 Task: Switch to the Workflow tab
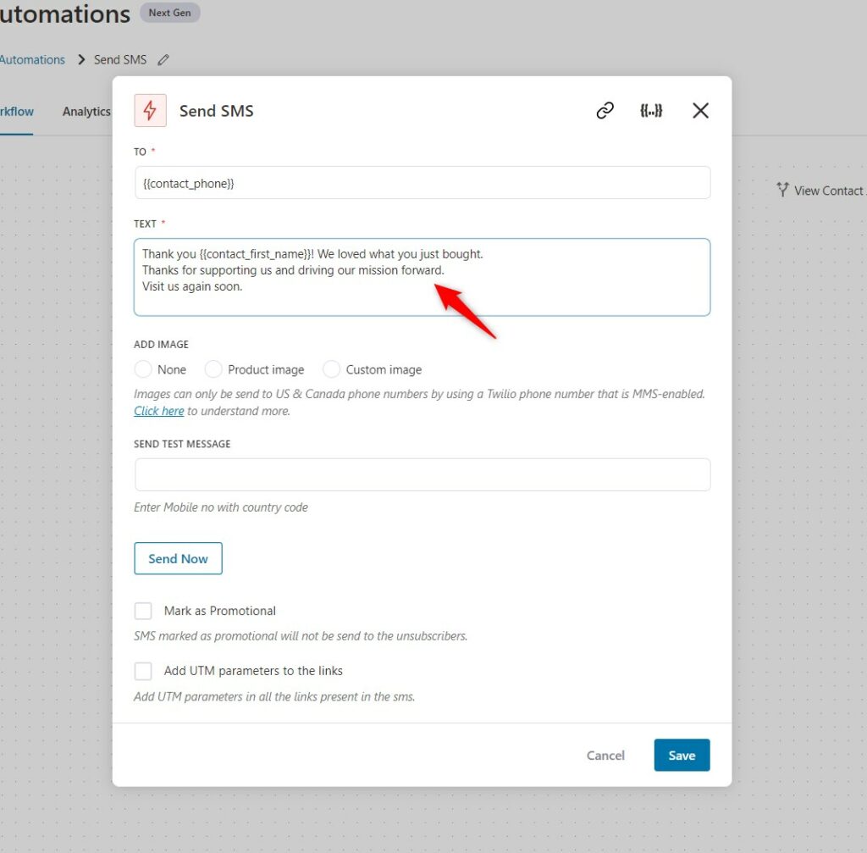click(x=17, y=112)
